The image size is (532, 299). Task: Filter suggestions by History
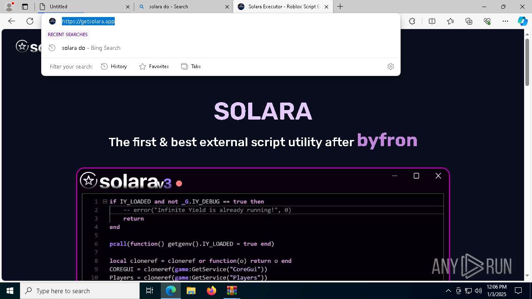coord(114,66)
